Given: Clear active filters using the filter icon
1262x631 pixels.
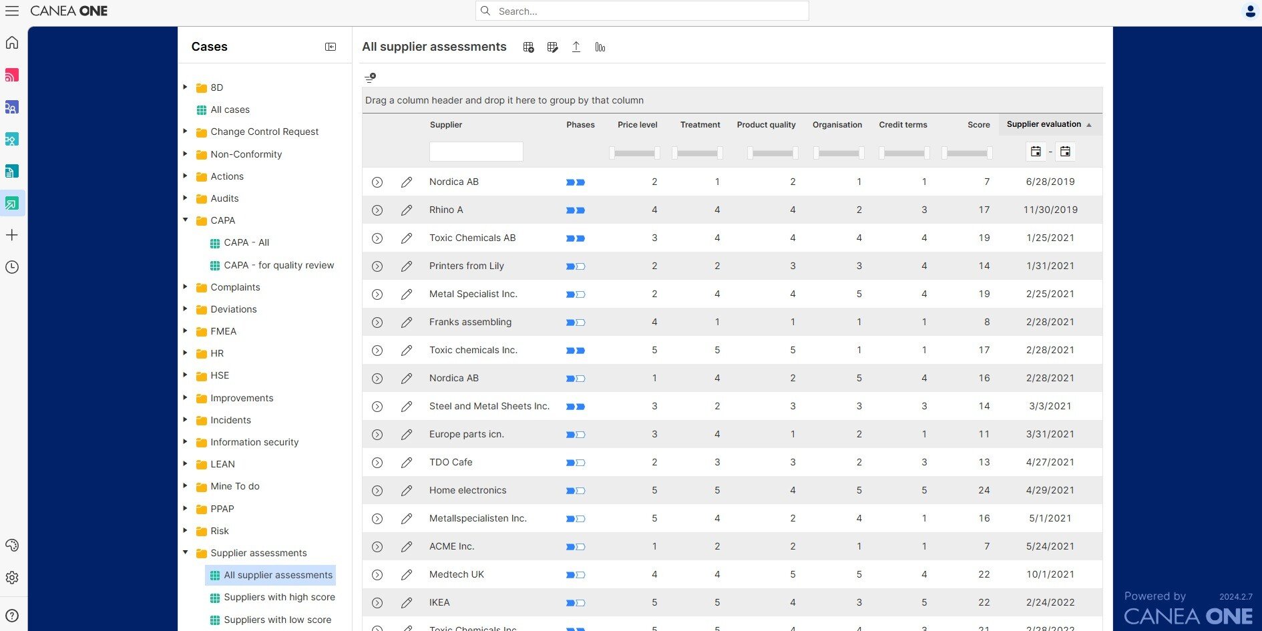Looking at the screenshot, I should 370,77.
